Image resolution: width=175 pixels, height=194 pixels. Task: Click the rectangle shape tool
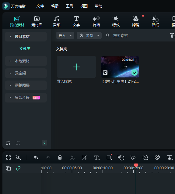[x=109, y=157]
